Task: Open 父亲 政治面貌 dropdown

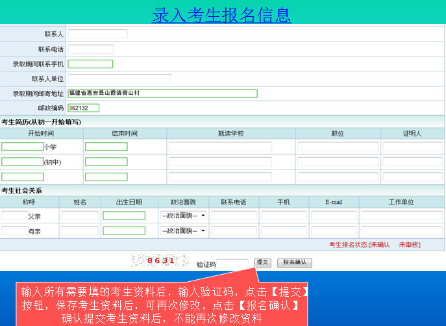Action: tap(183, 216)
